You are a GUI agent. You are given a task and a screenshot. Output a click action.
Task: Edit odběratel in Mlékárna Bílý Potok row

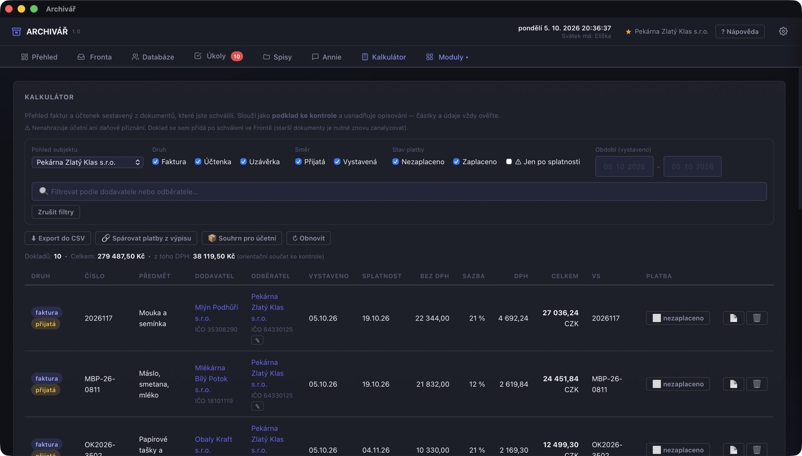pyautogui.click(x=257, y=406)
